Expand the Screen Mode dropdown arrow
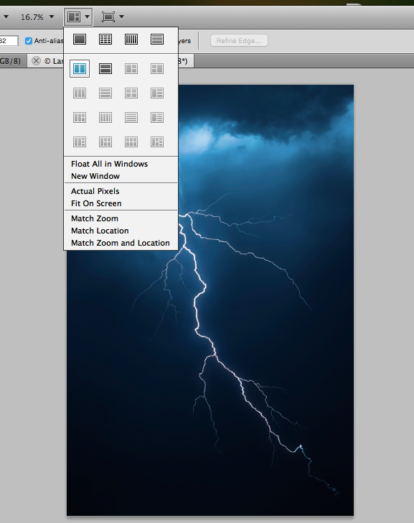The image size is (414, 523). click(121, 17)
